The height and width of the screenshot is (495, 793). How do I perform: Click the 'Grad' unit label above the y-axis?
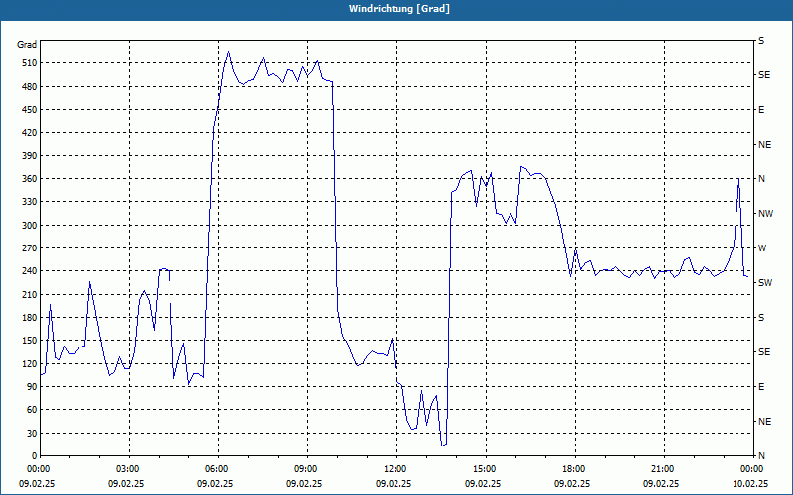(27, 45)
